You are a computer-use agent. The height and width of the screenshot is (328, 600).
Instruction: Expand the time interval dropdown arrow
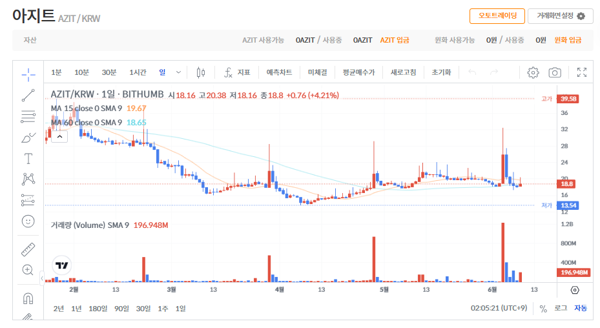tap(178, 72)
